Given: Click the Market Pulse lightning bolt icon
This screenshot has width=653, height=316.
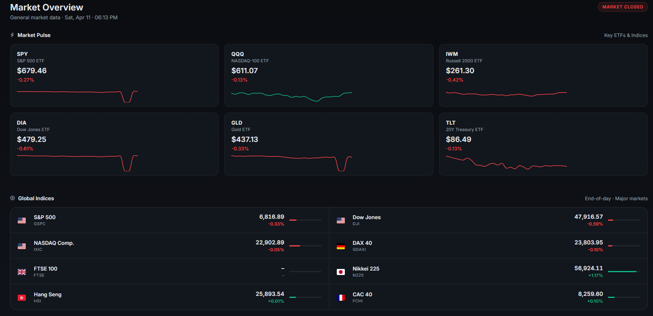Looking at the screenshot, I should (x=12, y=35).
